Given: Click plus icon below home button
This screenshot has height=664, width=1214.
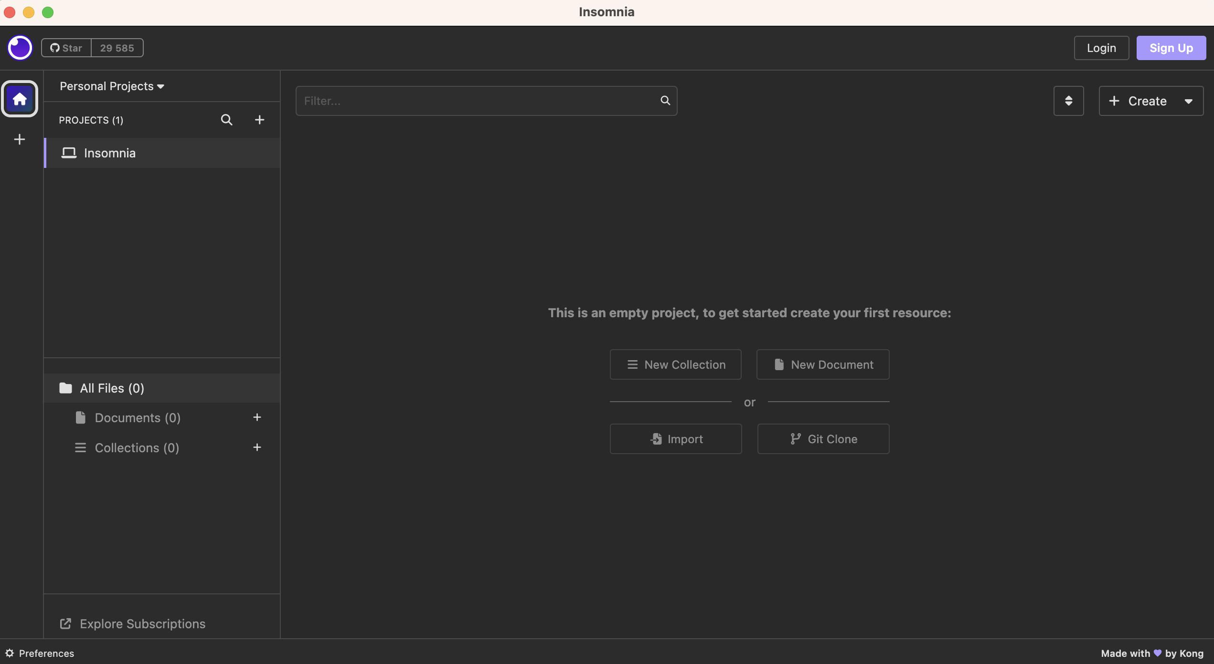Looking at the screenshot, I should pyautogui.click(x=20, y=139).
